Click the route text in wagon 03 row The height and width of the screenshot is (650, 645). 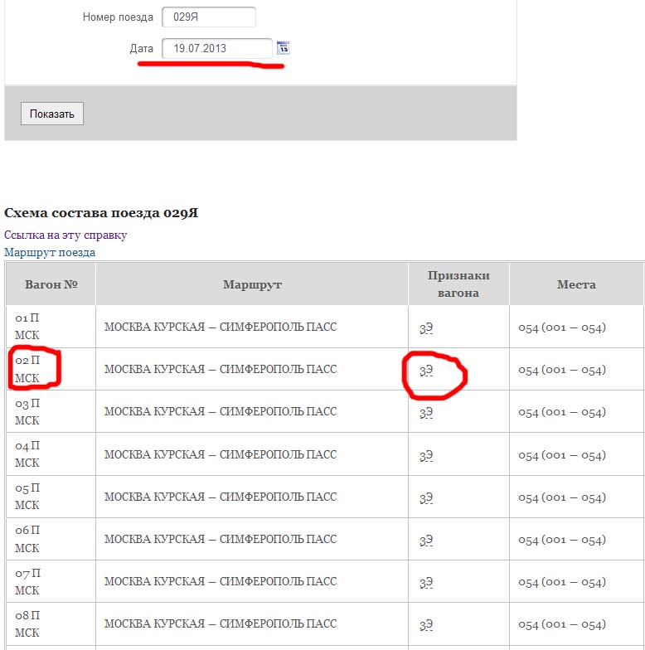pos(221,412)
